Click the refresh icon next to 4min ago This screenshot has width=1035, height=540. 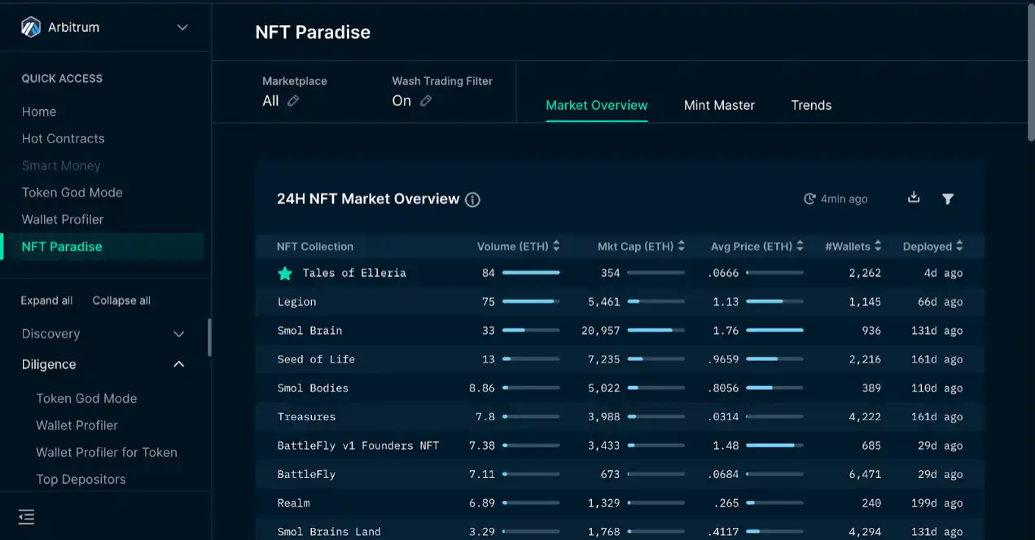coord(809,199)
